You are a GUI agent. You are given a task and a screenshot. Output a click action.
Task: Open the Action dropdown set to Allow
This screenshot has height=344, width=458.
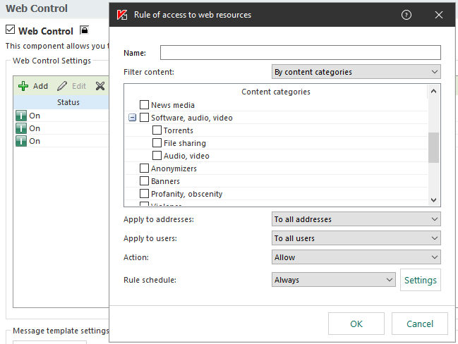click(x=356, y=257)
